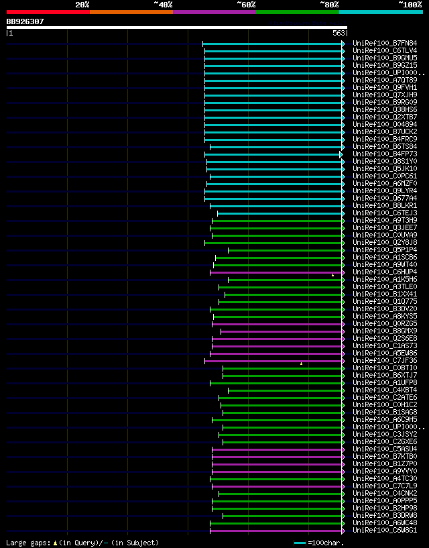Select the UniRef100_C7JF36 label

(x=385, y=360)
